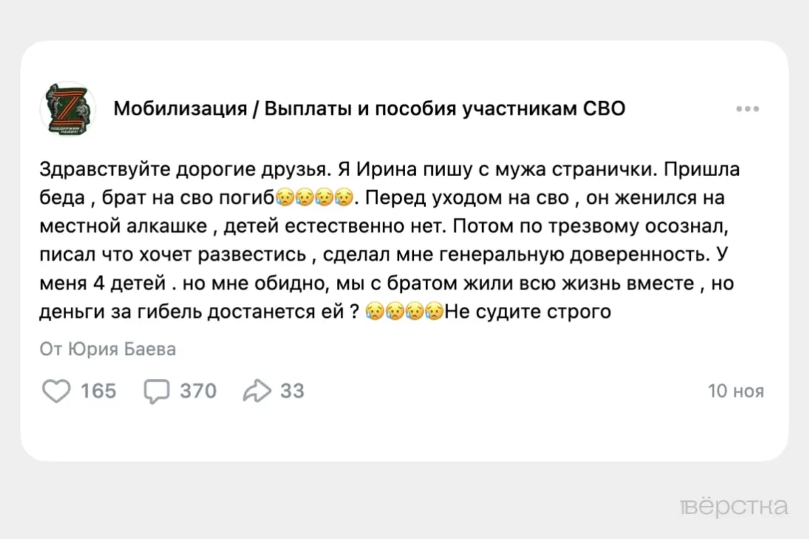Open the group 'Мобилизация / Выплаты и пособия участникам СВО'

point(371,108)
